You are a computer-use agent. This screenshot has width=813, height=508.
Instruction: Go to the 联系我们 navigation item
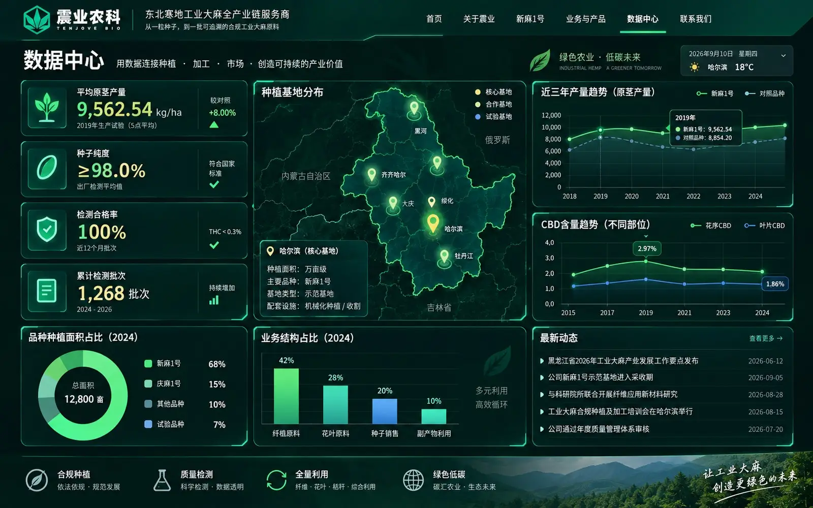point(696,19)
